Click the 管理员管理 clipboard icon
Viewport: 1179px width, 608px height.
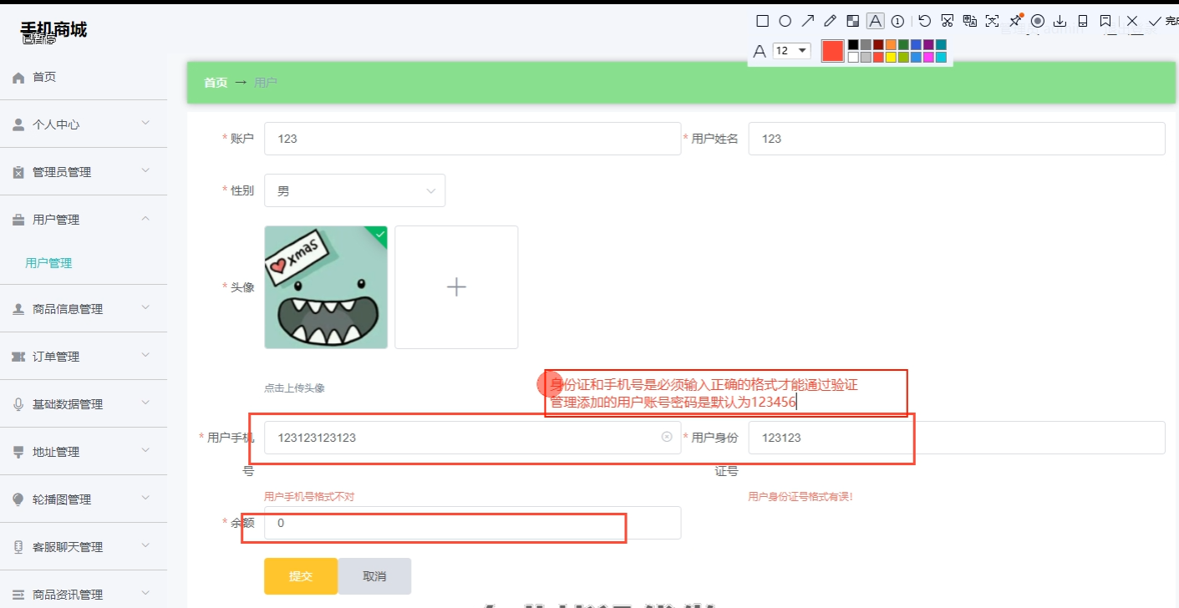pyautogui.click(x=18, y=172)
